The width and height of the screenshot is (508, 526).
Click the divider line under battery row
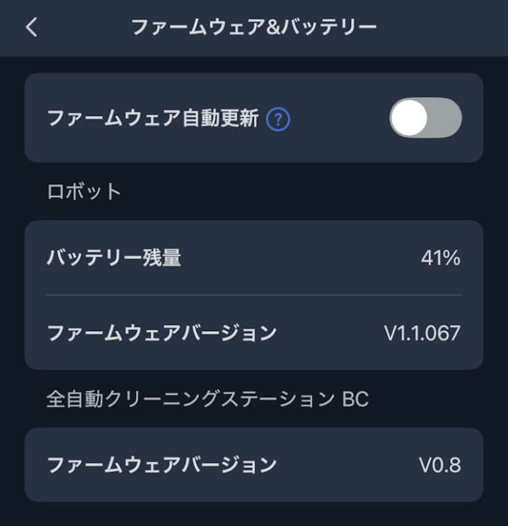(254, 295)
